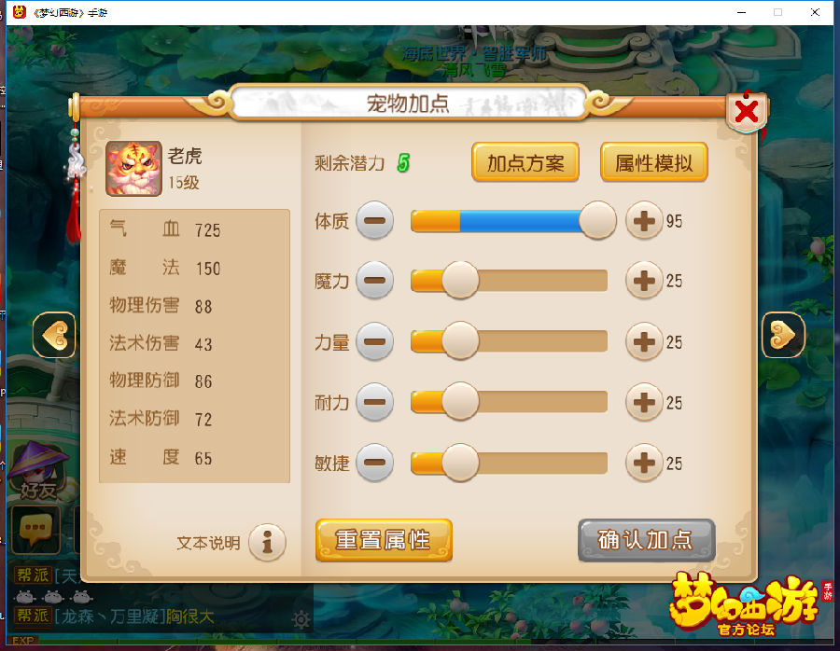Add a point to 敏捷
The width and height of the screenshot is (840, 651).
pos(644,463)
